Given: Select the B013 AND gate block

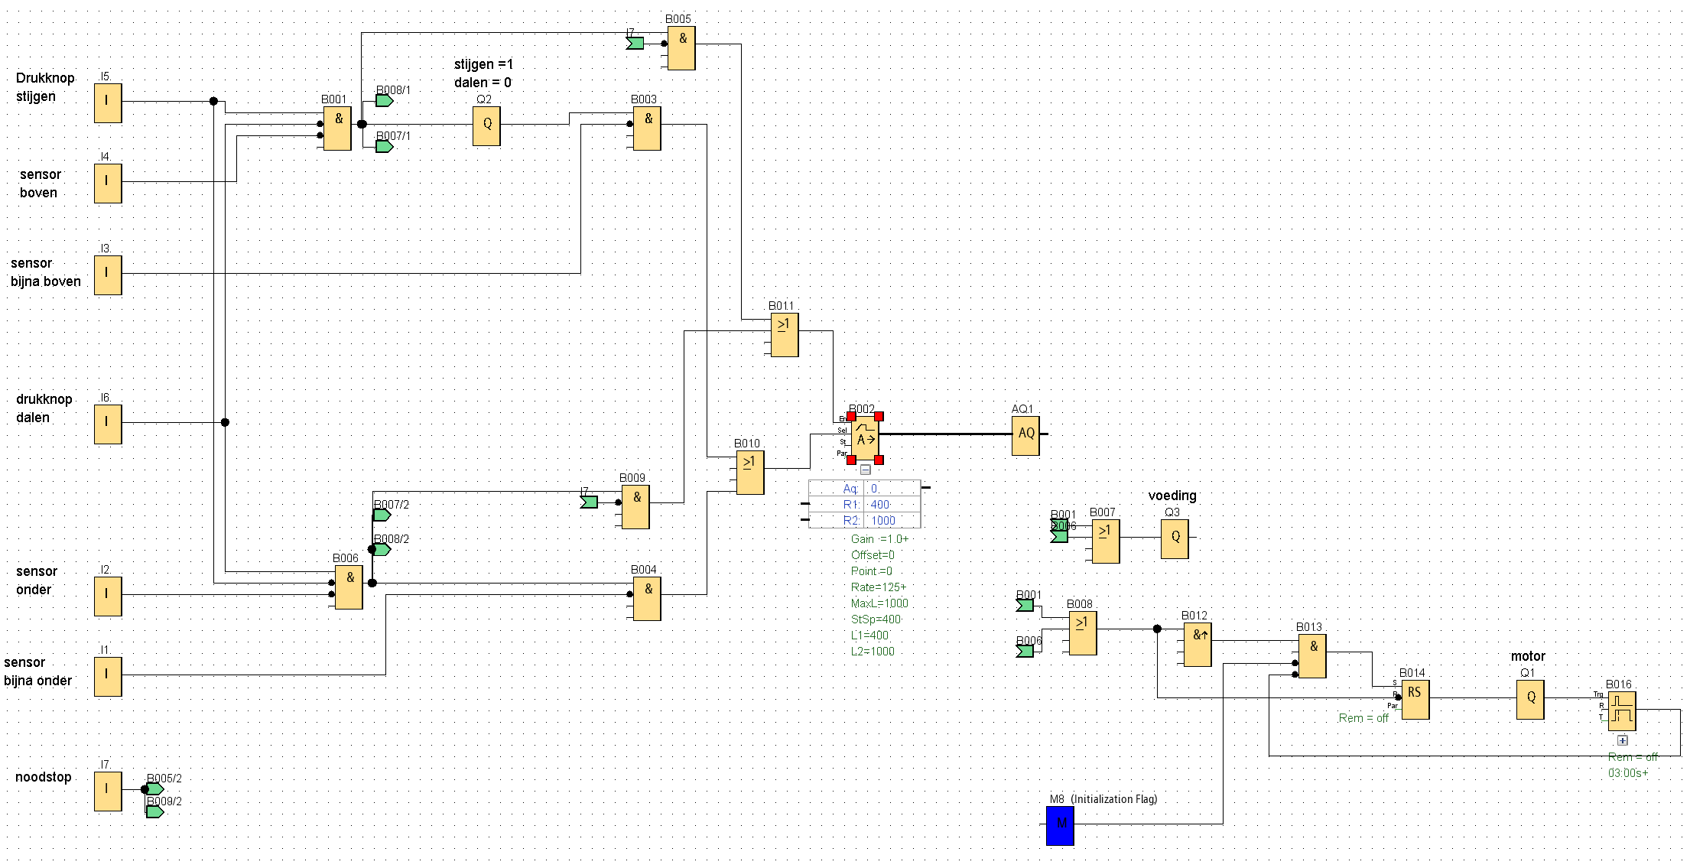Looking at the screenshot, I should coord(1312,656).
